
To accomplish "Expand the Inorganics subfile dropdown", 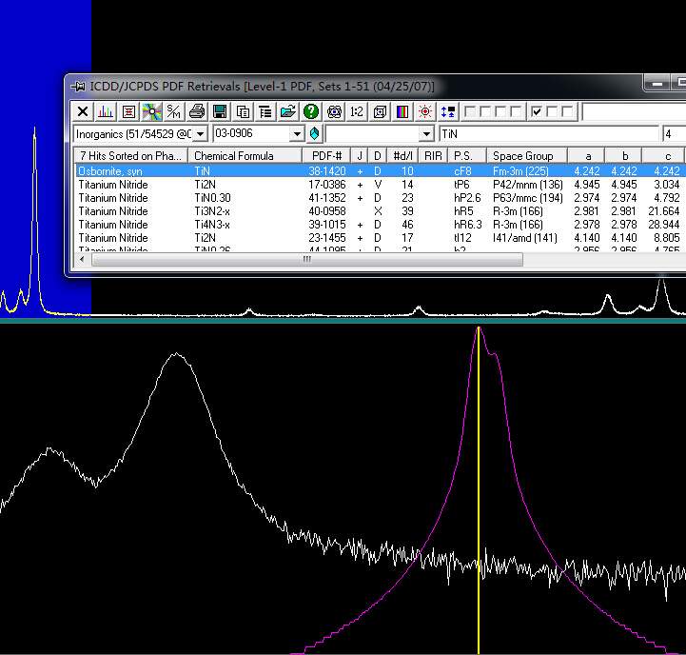I will (200, 134).
